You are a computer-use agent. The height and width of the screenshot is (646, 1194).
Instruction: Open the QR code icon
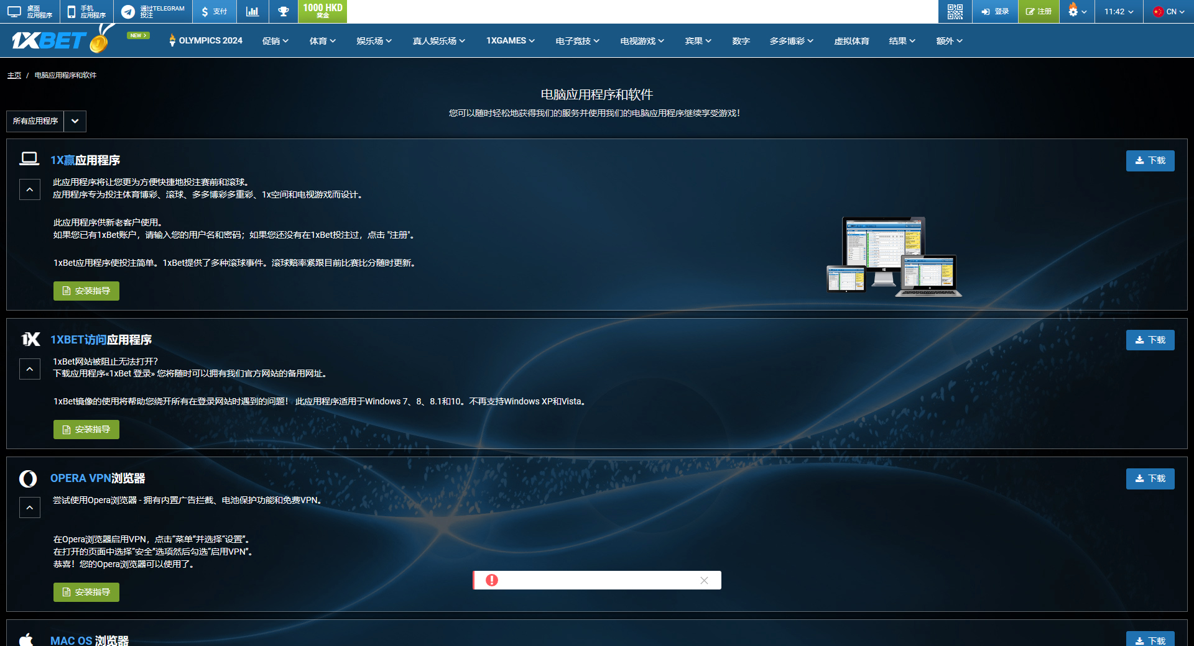click(955, 11)
